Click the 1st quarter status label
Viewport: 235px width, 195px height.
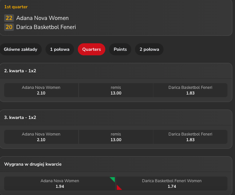(16, 7)
